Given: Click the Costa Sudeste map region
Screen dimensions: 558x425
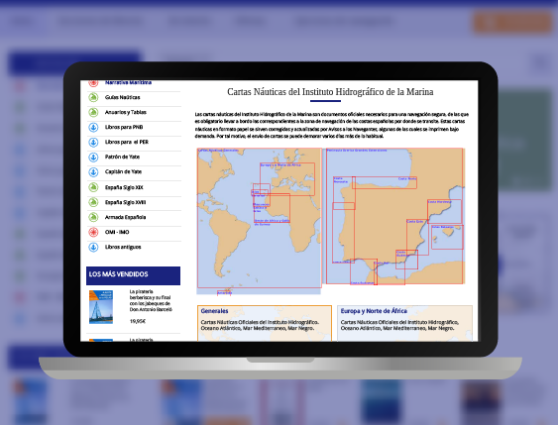Looking at the screenshot, I should coord(406,260).
